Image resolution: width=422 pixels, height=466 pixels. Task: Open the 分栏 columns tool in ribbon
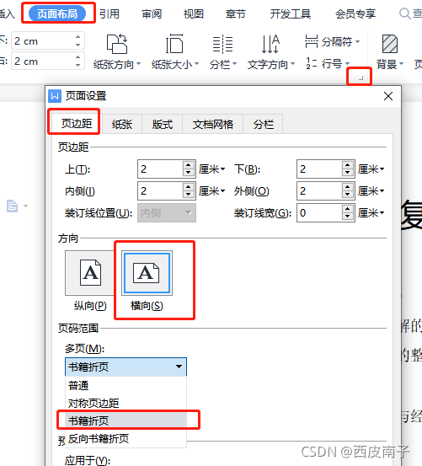tap(222, 52)
